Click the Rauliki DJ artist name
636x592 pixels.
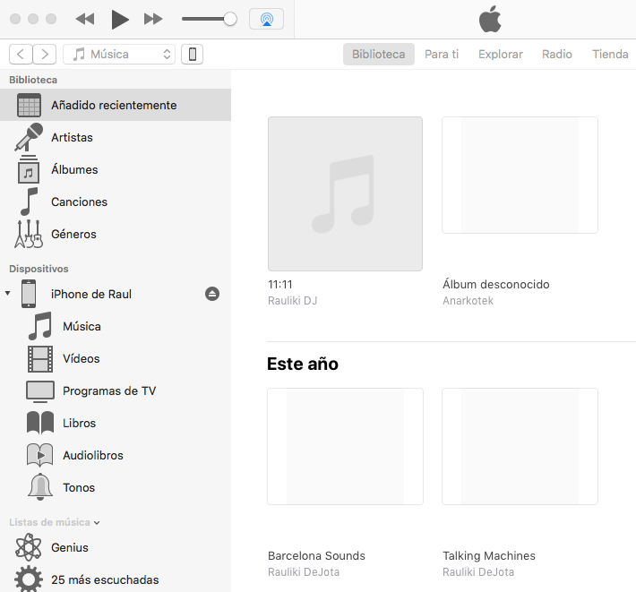tap(292, 300)
